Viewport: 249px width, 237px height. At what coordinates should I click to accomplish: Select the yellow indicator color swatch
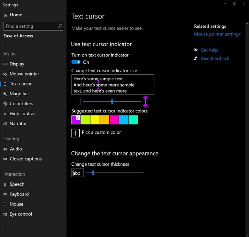[95, 120]
